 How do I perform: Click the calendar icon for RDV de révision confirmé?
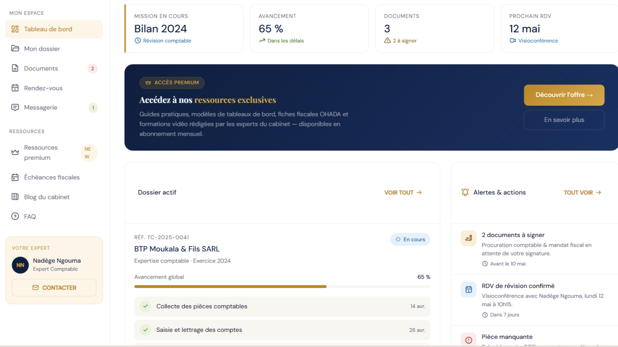[469, 289]
